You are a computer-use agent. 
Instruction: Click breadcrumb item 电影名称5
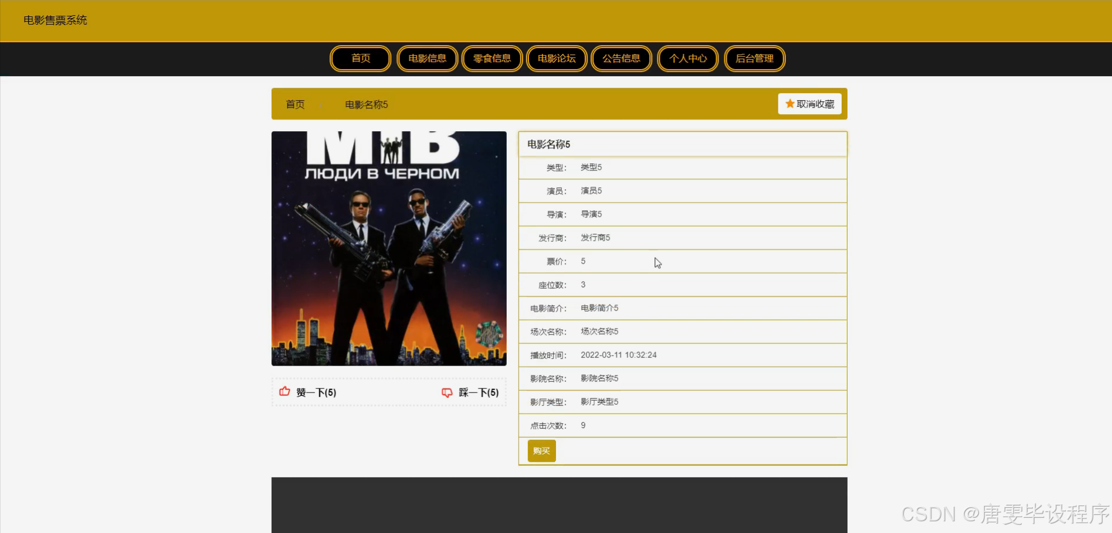[367, 104]
